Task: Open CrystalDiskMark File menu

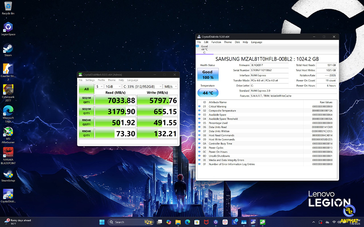Action: tap(80, 80)
